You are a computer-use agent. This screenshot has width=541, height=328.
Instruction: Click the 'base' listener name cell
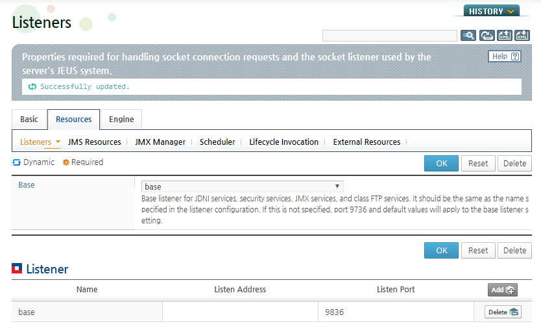coord(87,312)
